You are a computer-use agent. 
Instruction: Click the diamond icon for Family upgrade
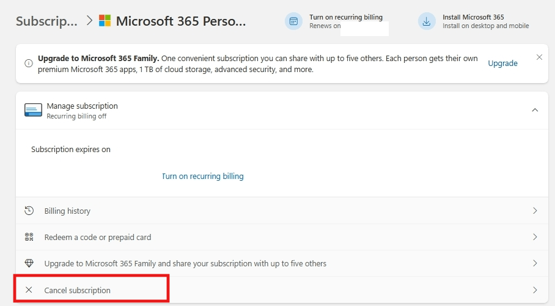click(x=29, y=263)
